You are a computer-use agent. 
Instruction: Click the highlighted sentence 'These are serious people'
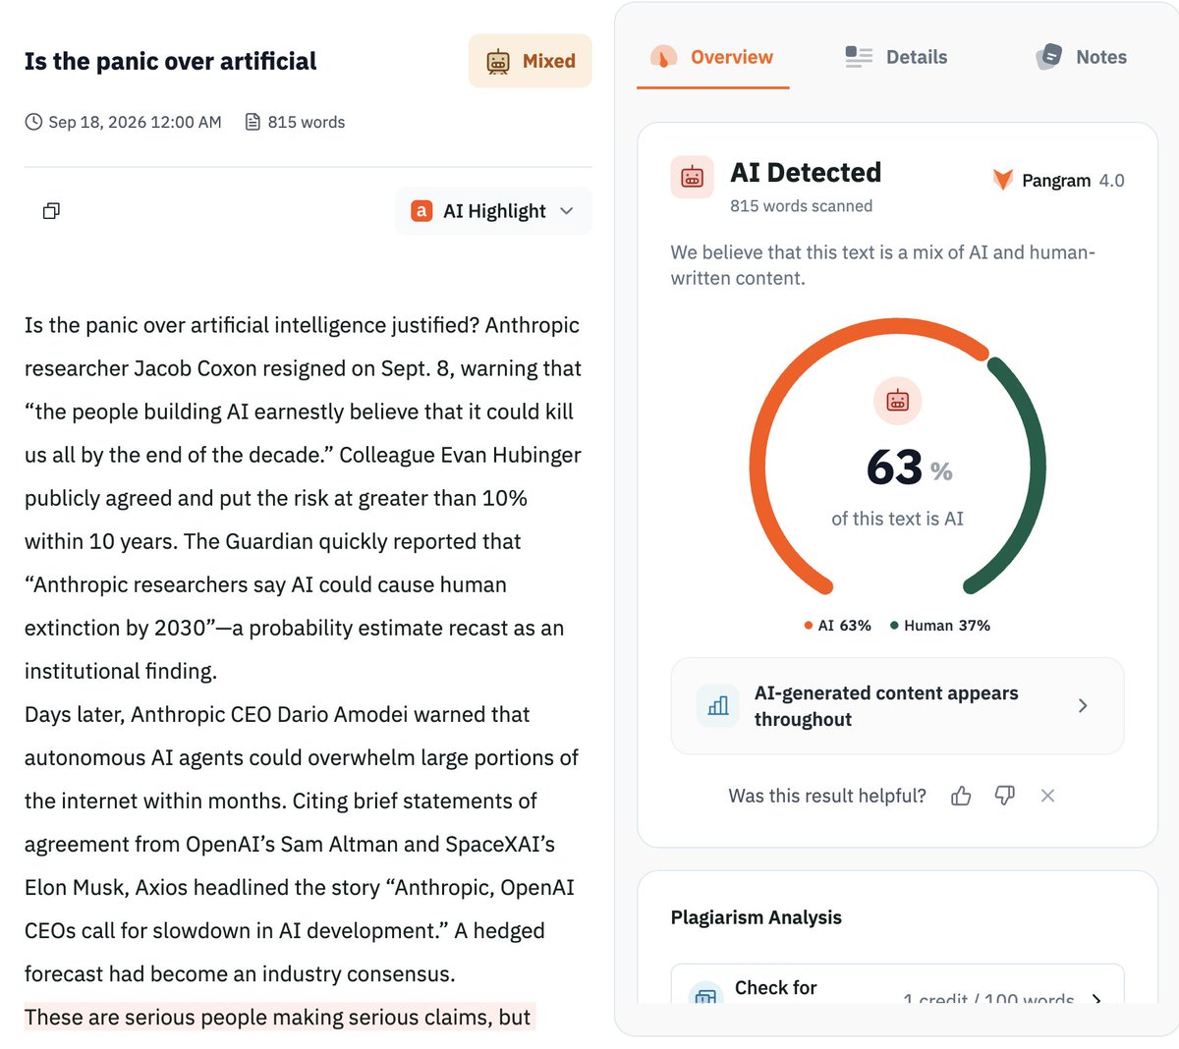click(278, 1018)
